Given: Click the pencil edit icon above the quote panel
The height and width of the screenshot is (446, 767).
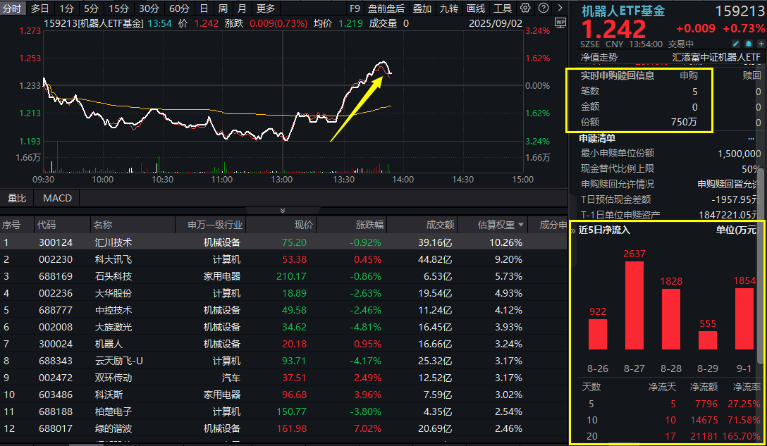Looking at the screenshot, I should tap(736, 43).
